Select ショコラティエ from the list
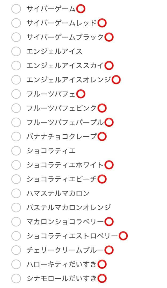The image size is (167, 288). [x=16, y=150]
